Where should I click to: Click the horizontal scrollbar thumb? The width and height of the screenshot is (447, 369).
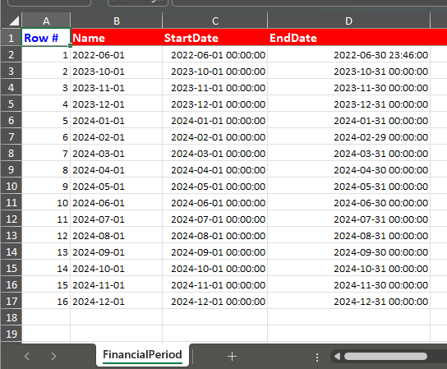(x=385, y=356)
